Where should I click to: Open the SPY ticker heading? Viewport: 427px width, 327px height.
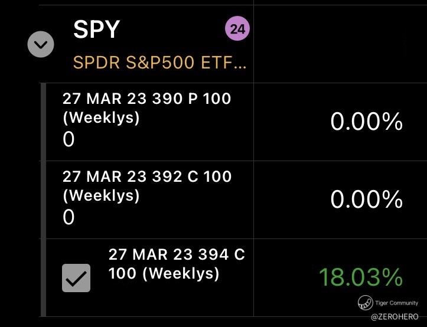tap(96, 30)
